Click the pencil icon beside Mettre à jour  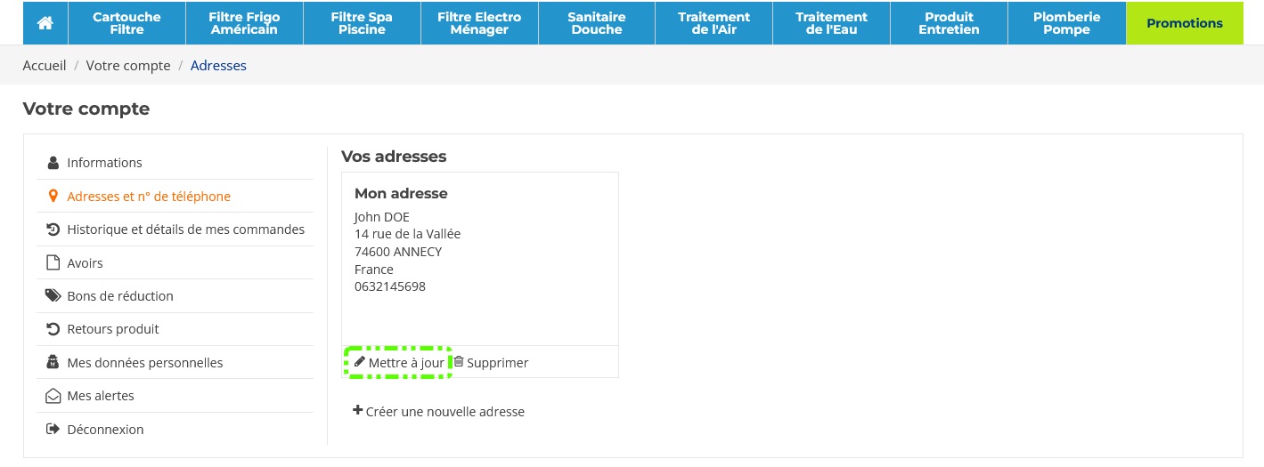click(360, 362)
